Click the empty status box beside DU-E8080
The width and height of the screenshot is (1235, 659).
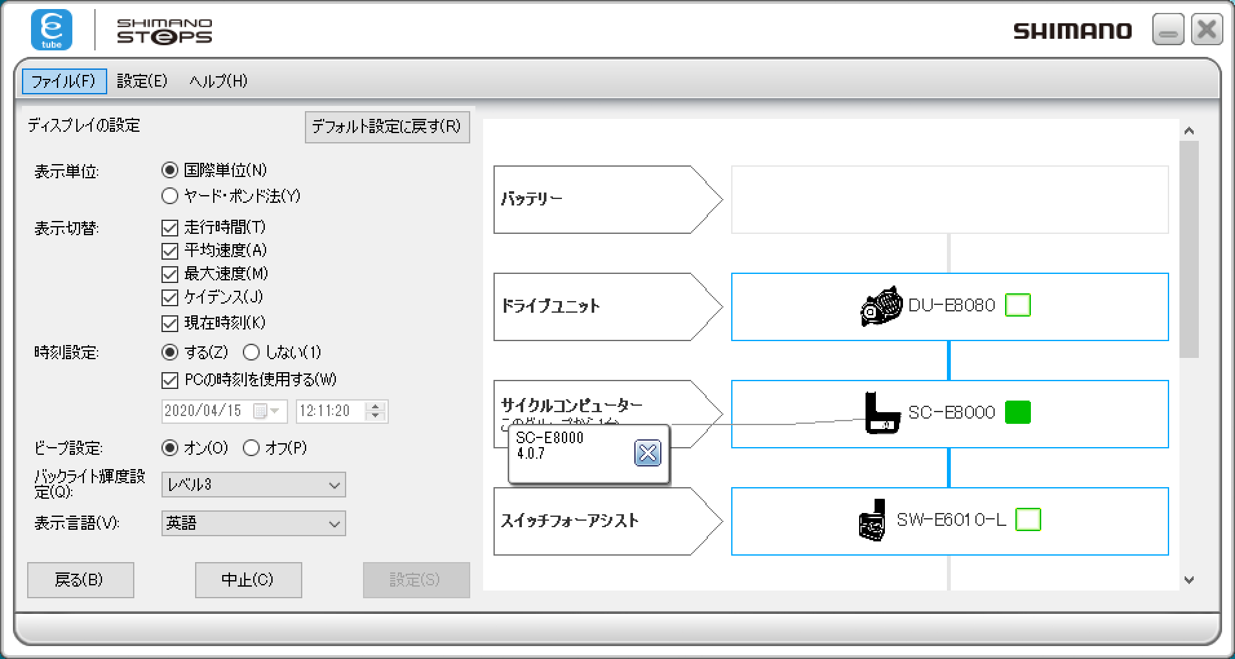coord(1017,305)
